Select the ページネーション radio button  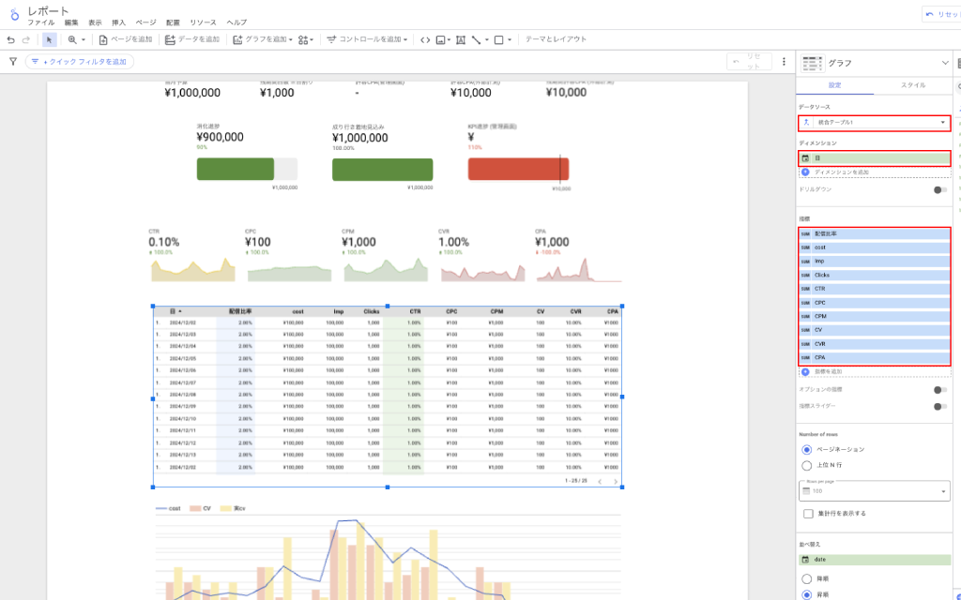[x=806, y=450]
